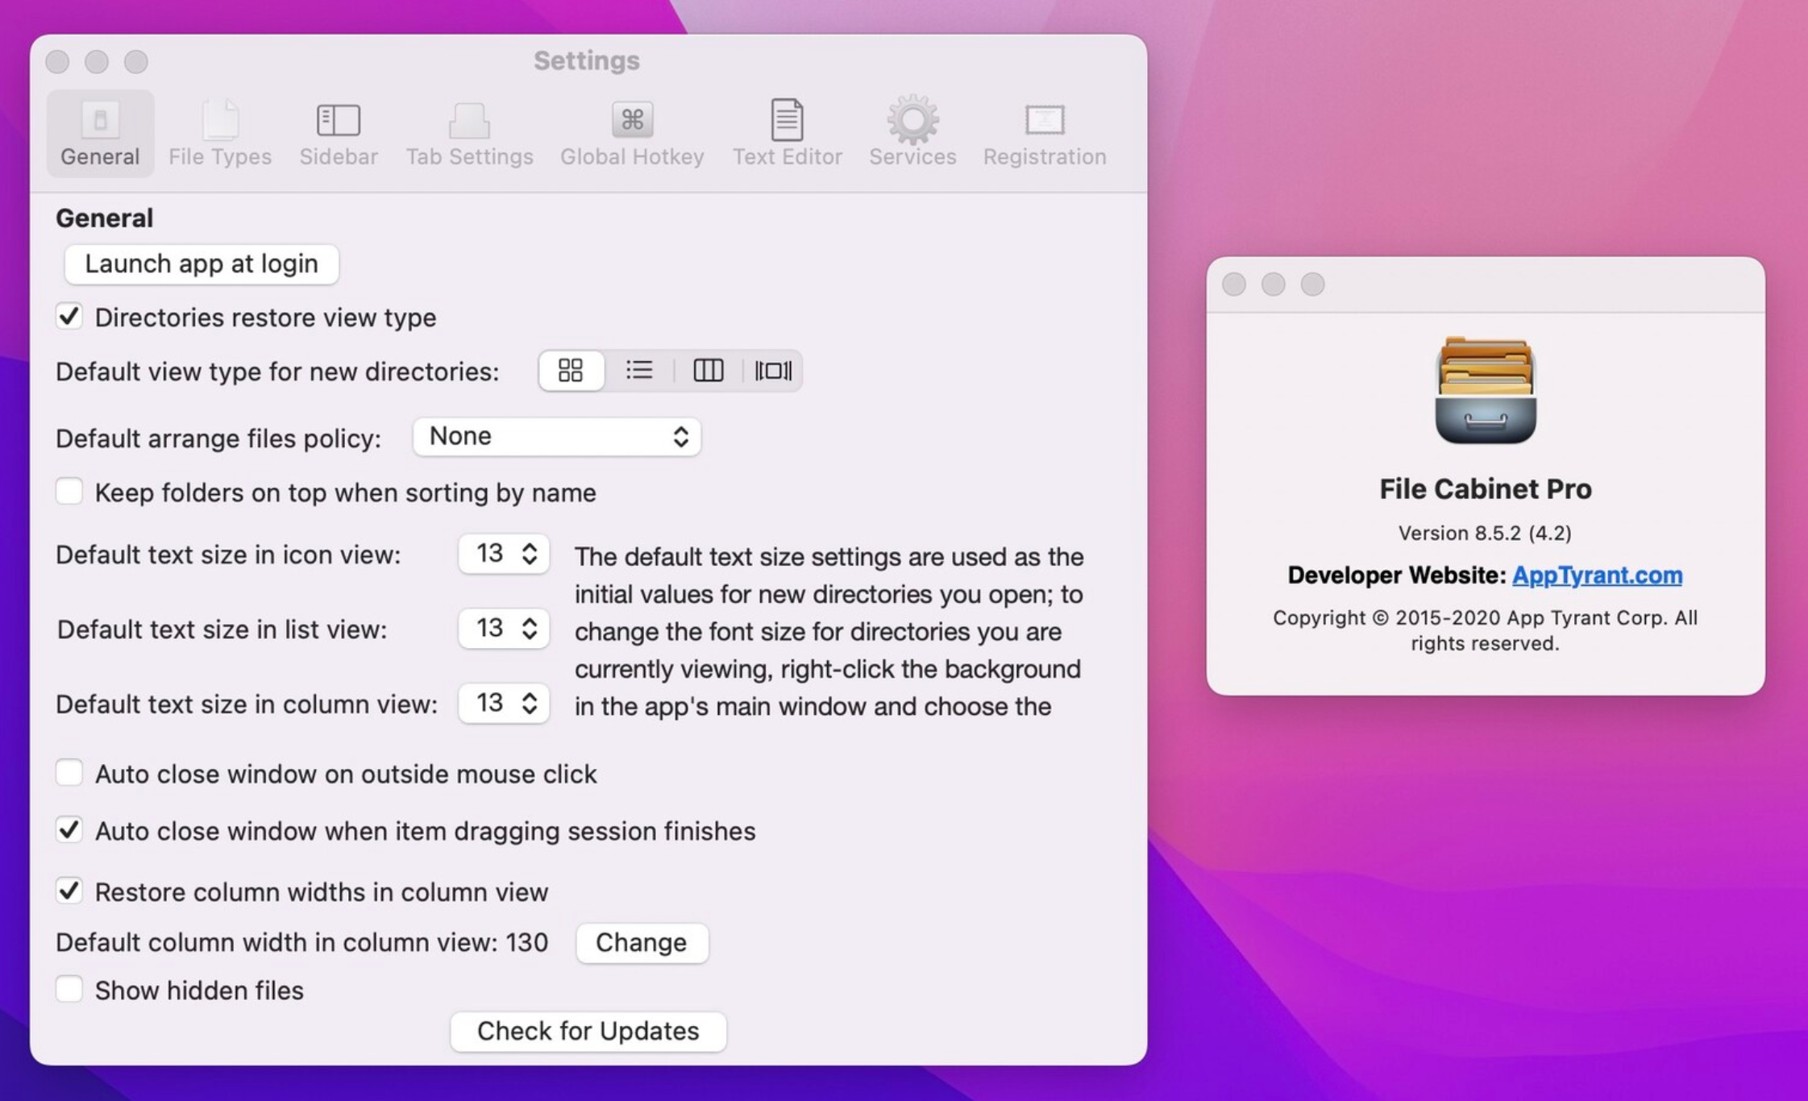Screen dimensions: 1808x1101
Task: Open list view text size popup
Action: coord(504,629)
